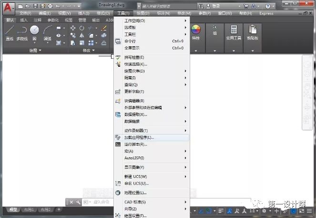Expand the AutoLISP(I) submenu

152,158
